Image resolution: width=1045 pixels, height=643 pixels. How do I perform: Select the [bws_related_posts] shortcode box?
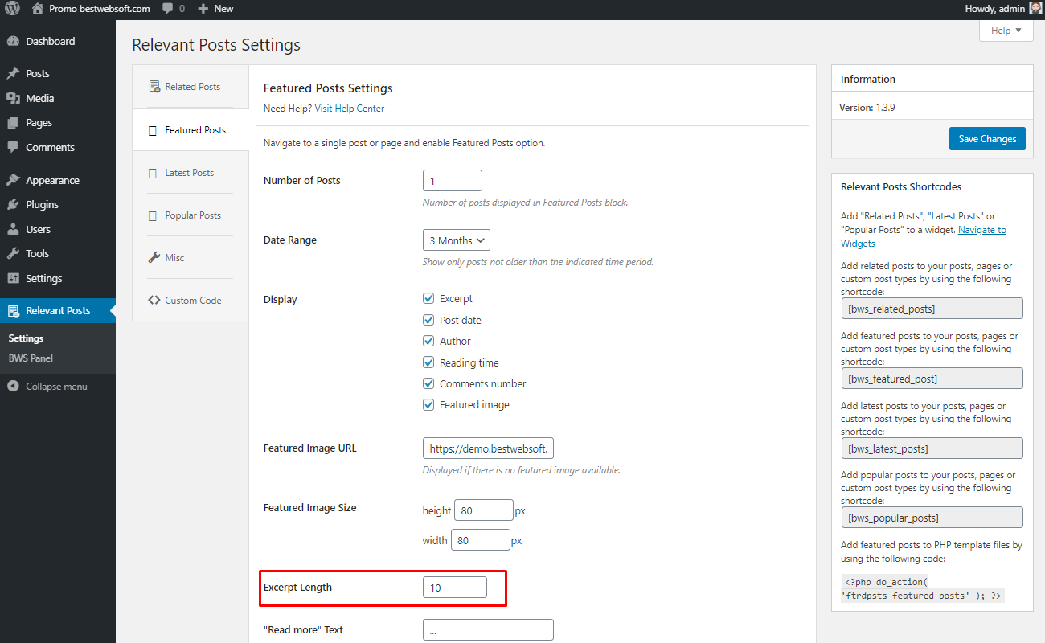click(x=932, y=309)
